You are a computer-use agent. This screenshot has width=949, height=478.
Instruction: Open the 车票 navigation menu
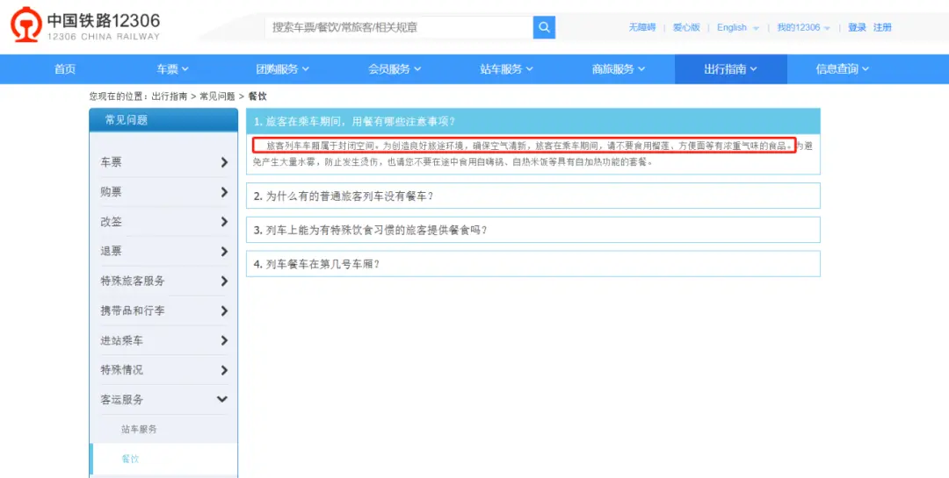[x=172, y=69]
